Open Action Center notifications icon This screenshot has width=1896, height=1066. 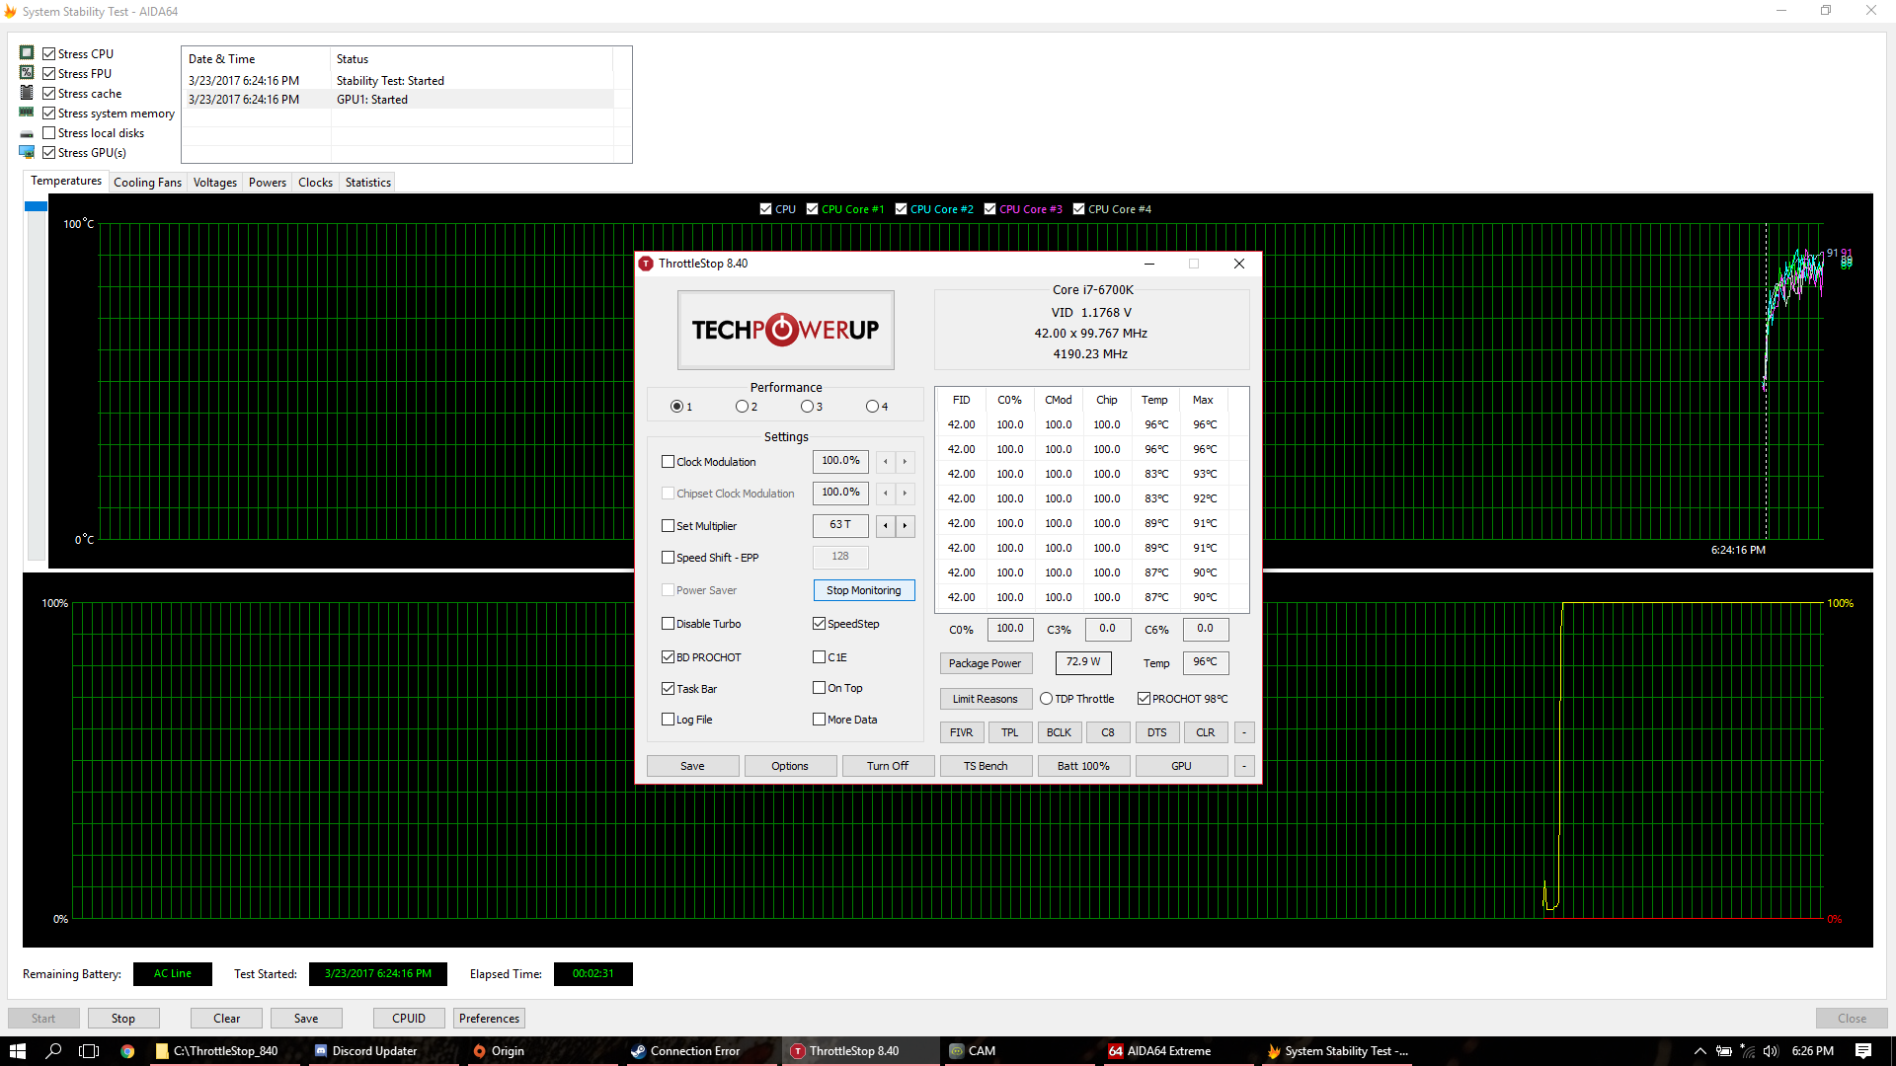(1863, 1051)
